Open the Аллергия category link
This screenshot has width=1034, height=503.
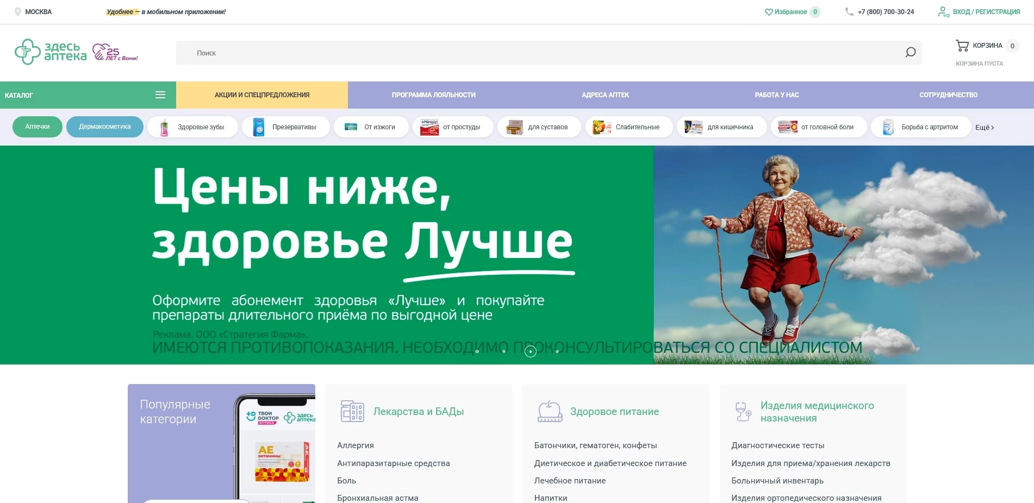pyautogui.click(x=355, y=445)
